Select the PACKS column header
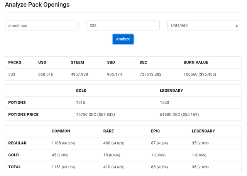The height and width of the screenshot is (176, 247). (x=15, y=62)
